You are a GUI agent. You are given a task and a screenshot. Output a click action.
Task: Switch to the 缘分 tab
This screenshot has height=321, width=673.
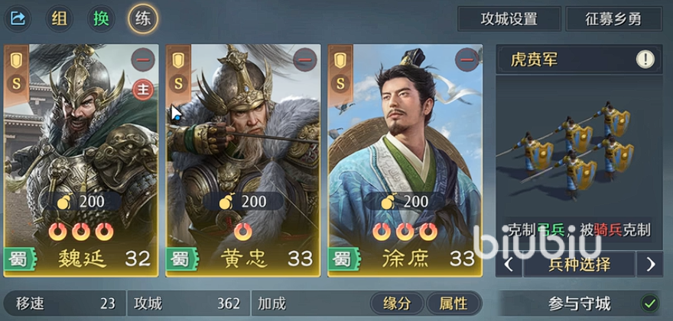pyautogui.click(x=397, y=303)
